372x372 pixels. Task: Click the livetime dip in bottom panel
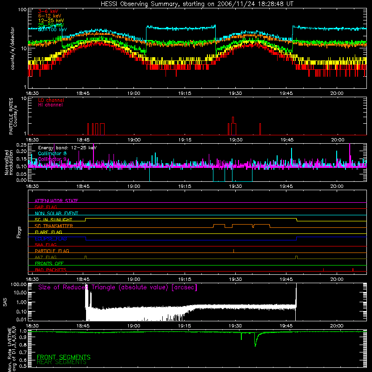coord(255,339)
